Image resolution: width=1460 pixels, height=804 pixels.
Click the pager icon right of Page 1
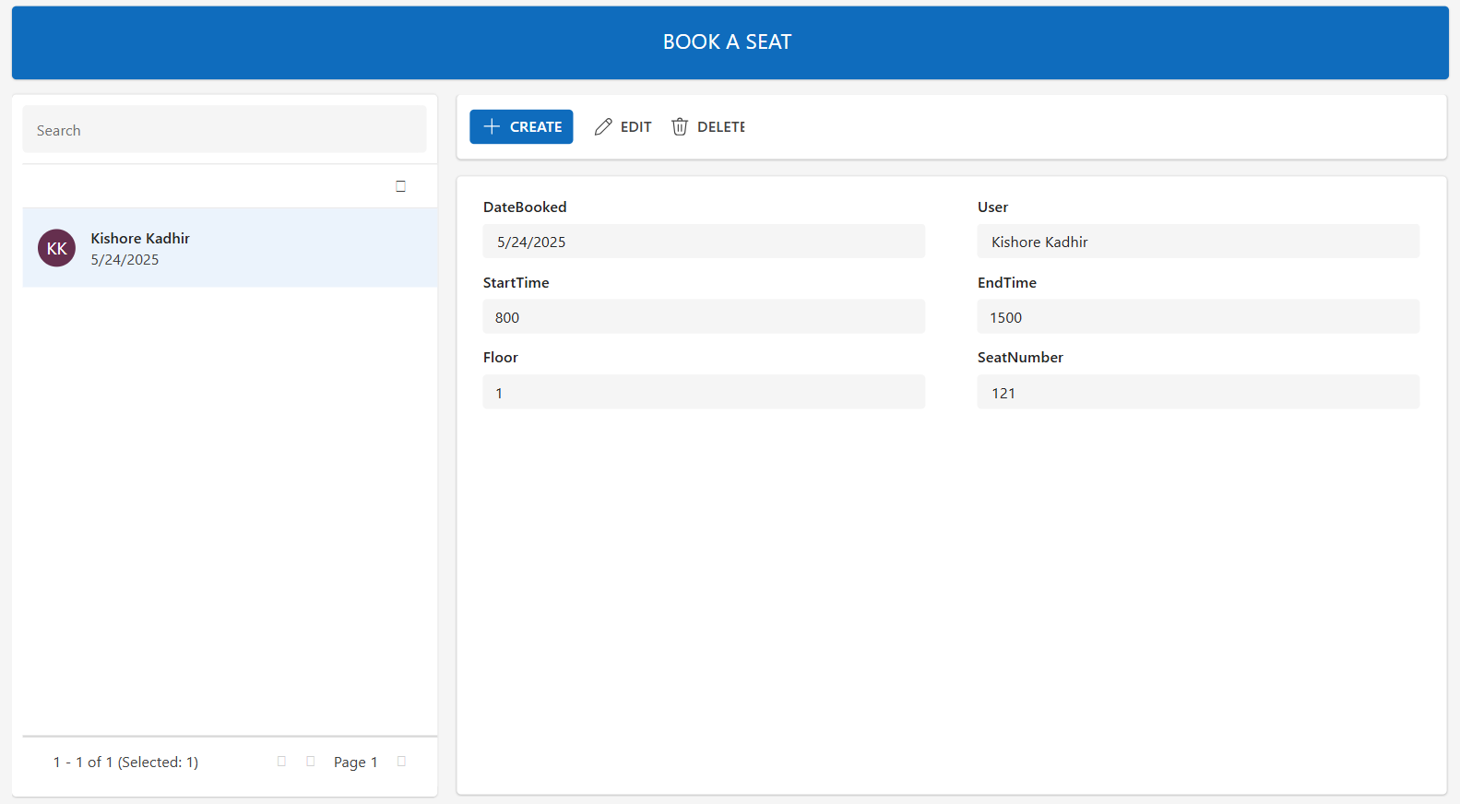[x=401, y=762]
